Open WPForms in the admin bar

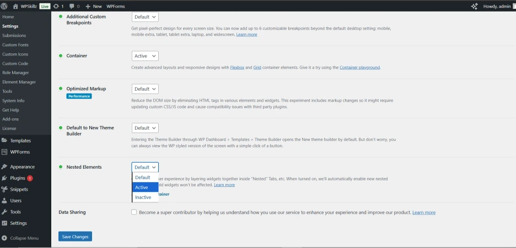point(116,6)
